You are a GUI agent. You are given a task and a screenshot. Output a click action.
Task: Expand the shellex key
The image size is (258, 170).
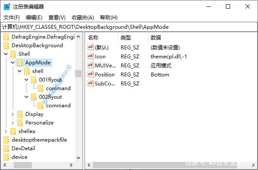6,131
